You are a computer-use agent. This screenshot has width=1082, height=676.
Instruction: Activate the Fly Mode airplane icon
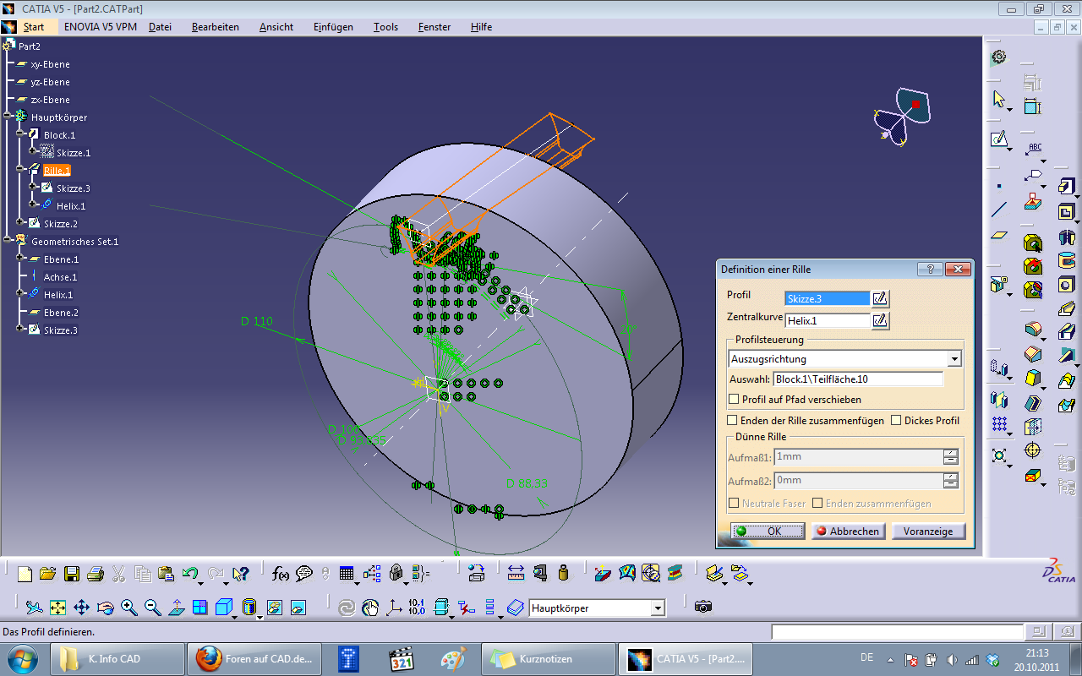(34, 608)
